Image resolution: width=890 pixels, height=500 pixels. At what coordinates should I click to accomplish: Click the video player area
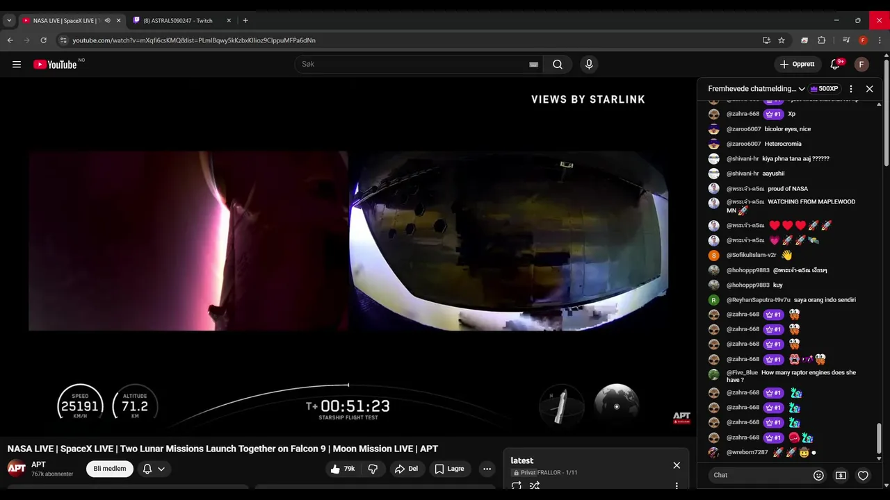point(348,256)
